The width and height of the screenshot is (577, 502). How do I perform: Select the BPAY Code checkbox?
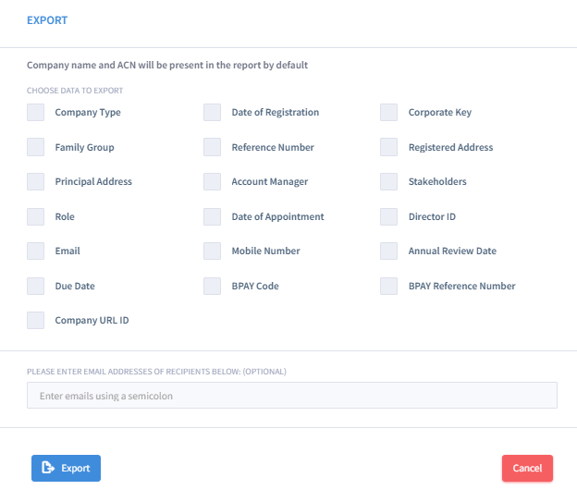tap(213, 286)
